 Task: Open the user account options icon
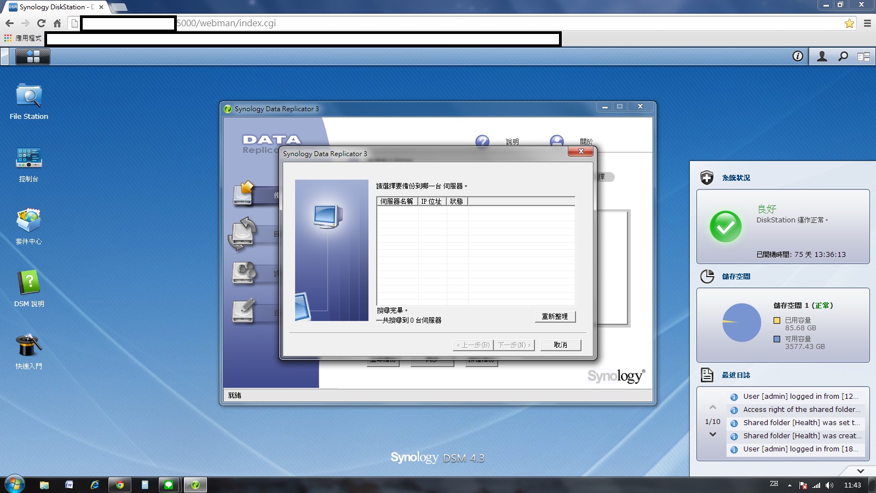click(x=822, y=56)
